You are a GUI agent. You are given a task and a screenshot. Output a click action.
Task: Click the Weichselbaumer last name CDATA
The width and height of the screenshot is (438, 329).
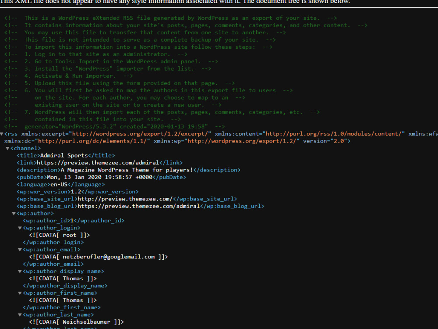76,322
